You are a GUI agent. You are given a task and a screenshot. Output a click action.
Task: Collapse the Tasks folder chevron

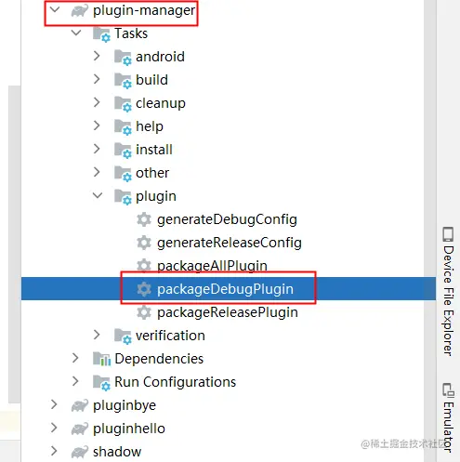tap(76, 33)
